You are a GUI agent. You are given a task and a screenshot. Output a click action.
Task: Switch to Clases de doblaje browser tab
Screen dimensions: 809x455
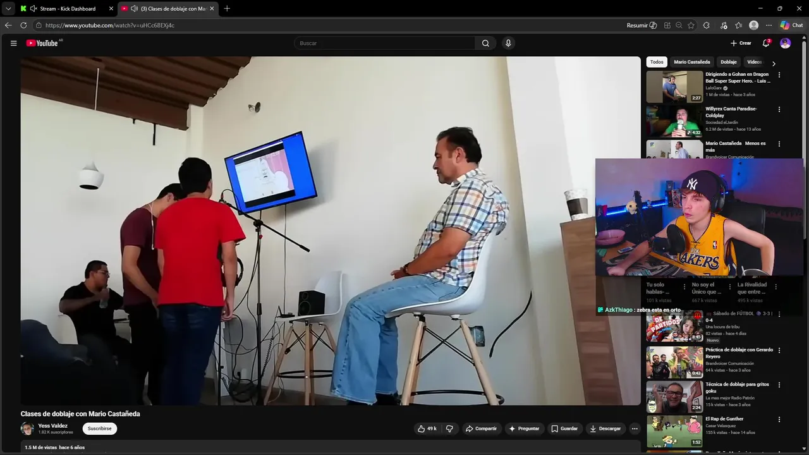click(168, 8)
